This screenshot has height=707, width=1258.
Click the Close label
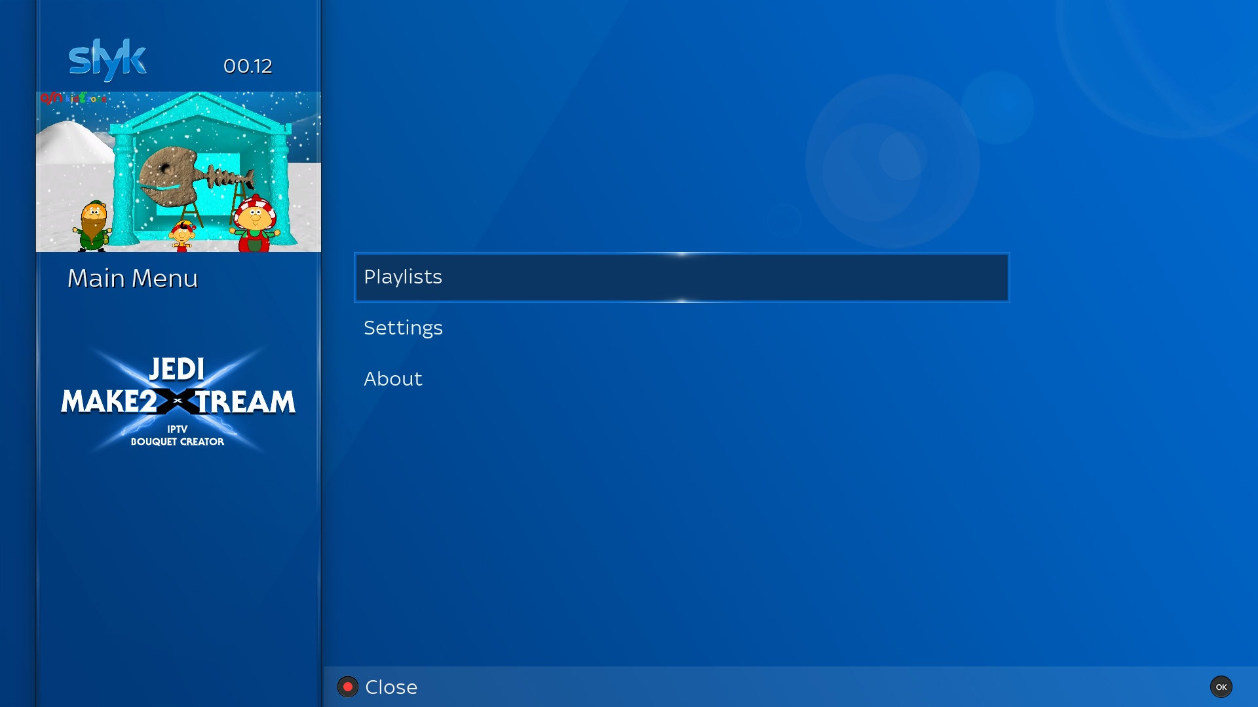pyautogui.click(x=391, y=687)
